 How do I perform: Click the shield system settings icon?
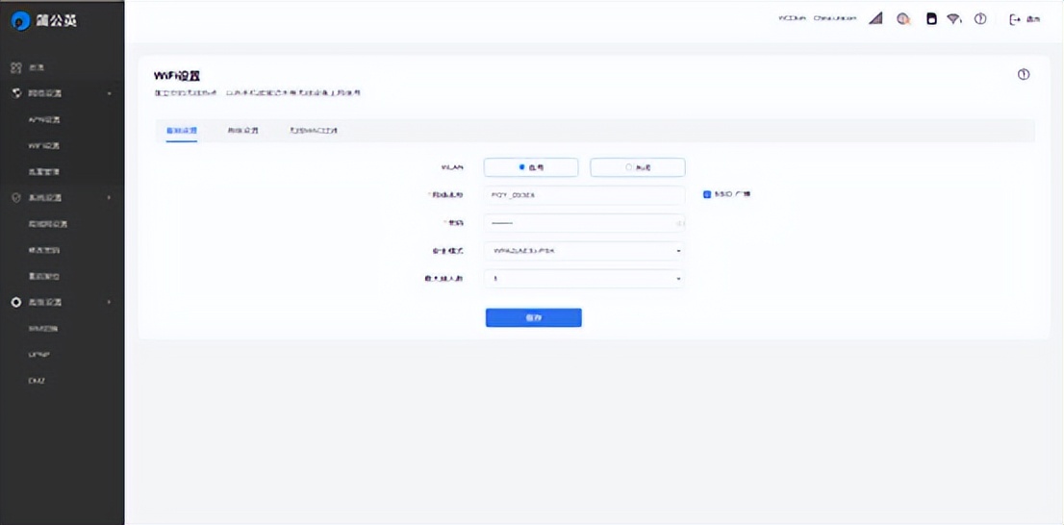pyautogui.click(x=17, y=197)
